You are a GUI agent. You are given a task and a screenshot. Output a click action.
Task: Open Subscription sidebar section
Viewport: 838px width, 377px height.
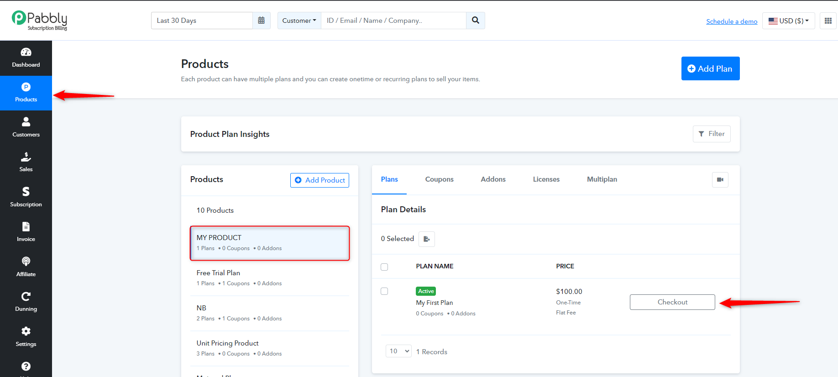(x=26, y=198)
